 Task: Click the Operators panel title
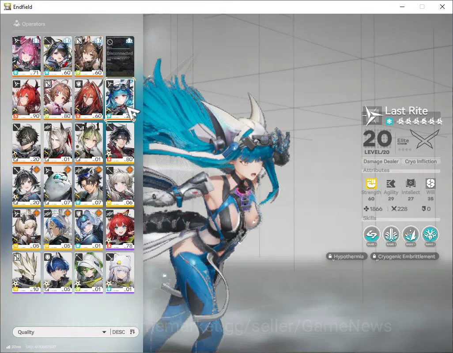coord(34,24)
